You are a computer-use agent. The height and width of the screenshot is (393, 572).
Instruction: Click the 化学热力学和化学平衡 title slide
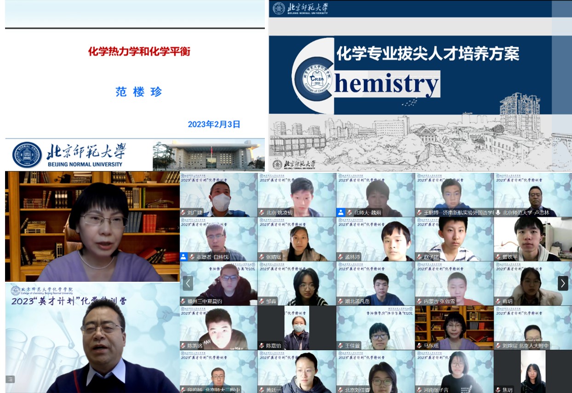(139, 51)
